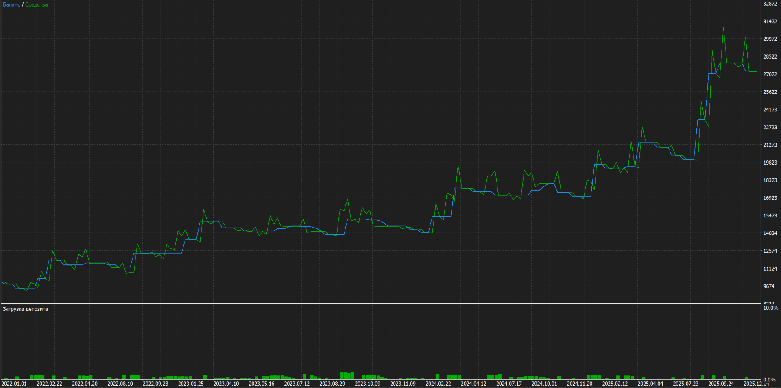
Task: Select the 29972 axis value
Action: pos(770,39)
